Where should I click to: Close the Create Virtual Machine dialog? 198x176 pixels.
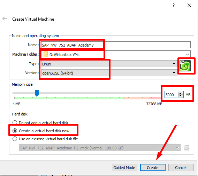pyautogui.click(x=189, y=5)
